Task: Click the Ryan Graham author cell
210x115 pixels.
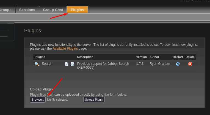Action: click(x=160, y=64)
